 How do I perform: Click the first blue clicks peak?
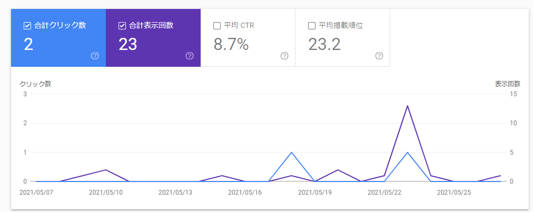(291, 152)
